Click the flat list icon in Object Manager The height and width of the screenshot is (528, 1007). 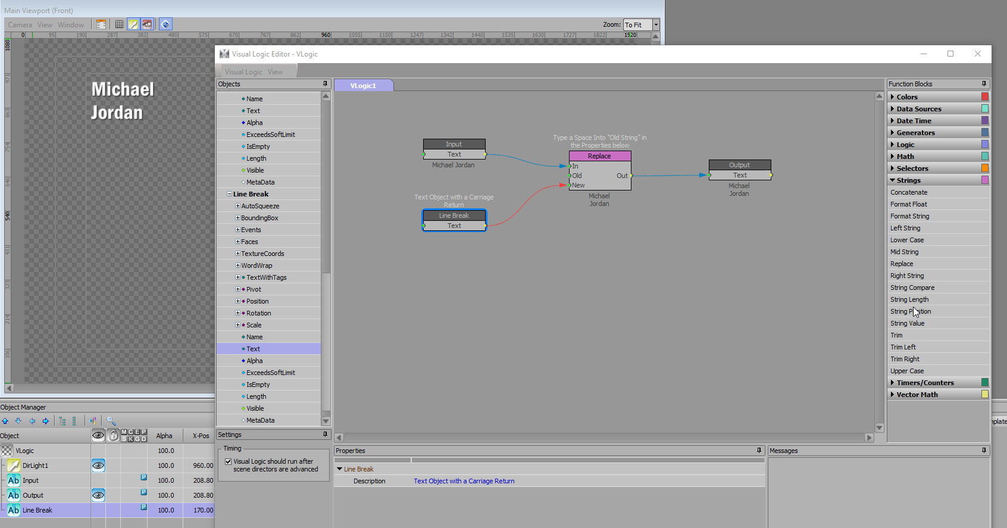pos(74,421)
